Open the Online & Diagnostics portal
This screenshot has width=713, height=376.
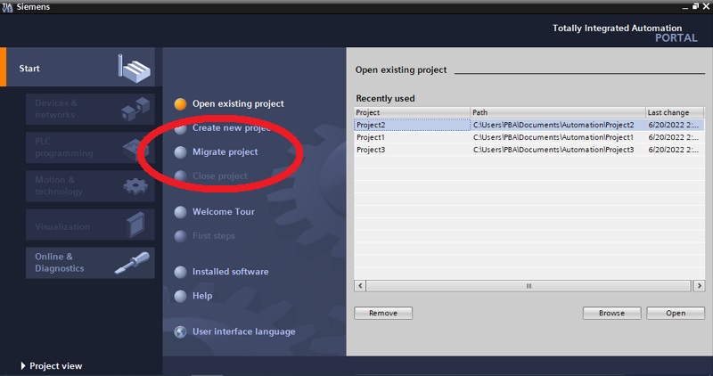point(90,263)
